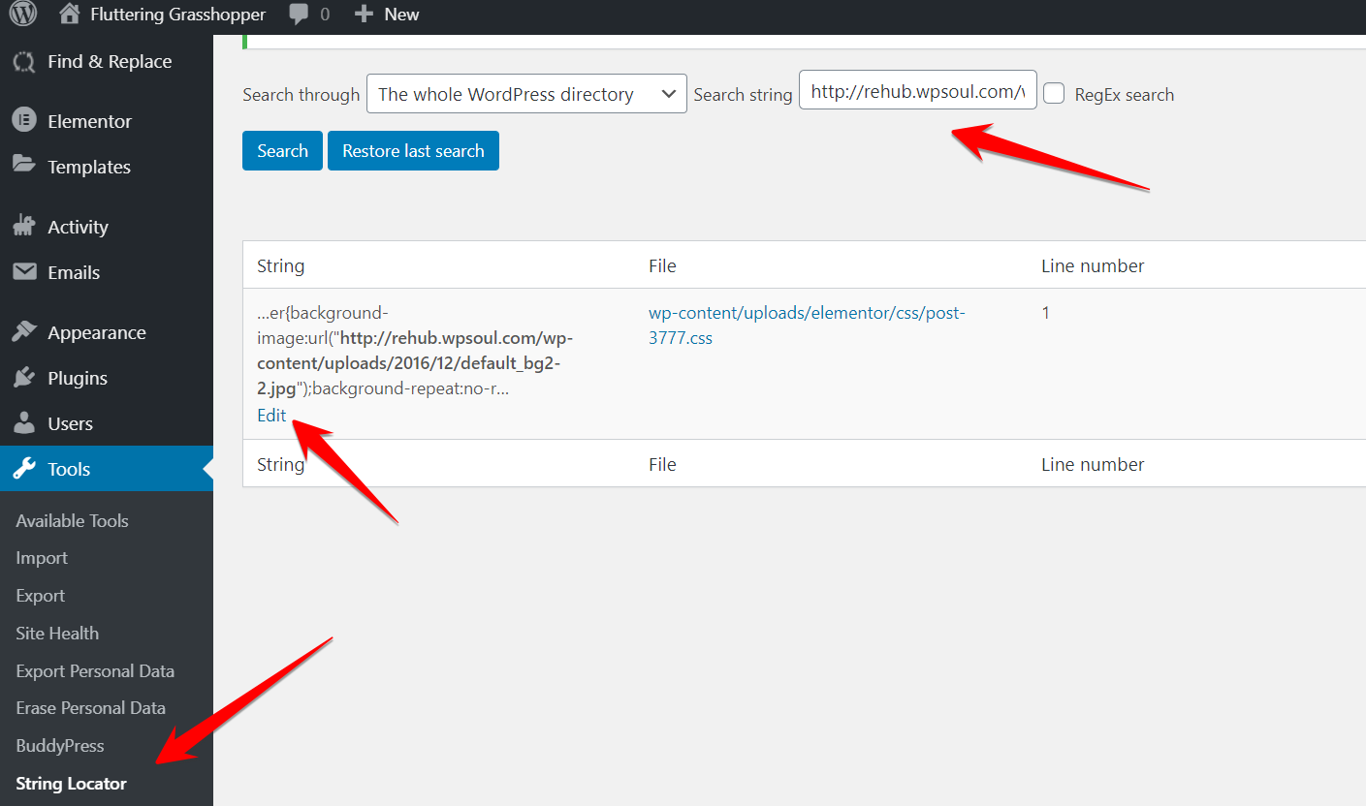Viewport: 1366px width, 806px height.
Task: Enable the RegEx search checkbox
Action: click(x=1054, y=94)
